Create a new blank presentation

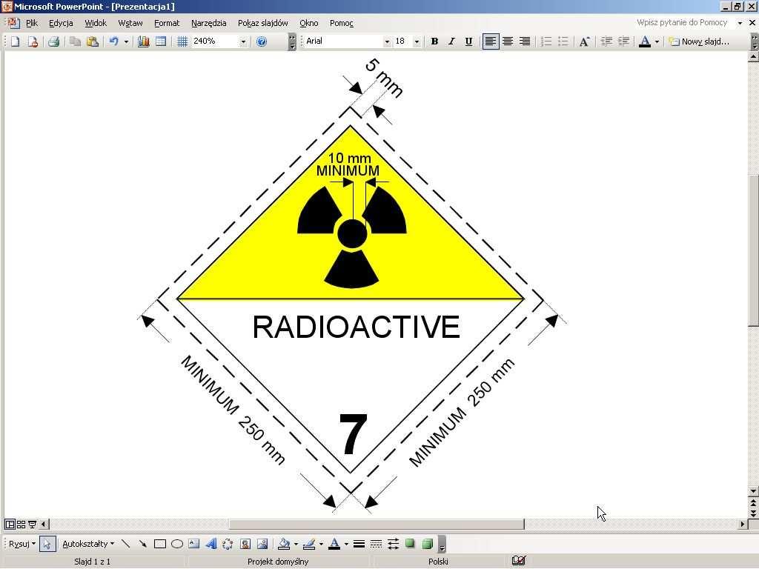tap(15, 41)
